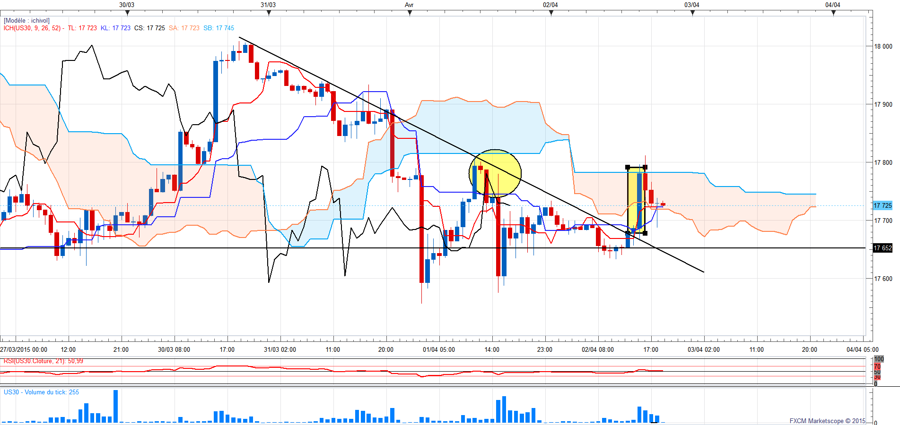Click the 03/04 date marker triangle
The image size is (900, 425).
point(692,13)
